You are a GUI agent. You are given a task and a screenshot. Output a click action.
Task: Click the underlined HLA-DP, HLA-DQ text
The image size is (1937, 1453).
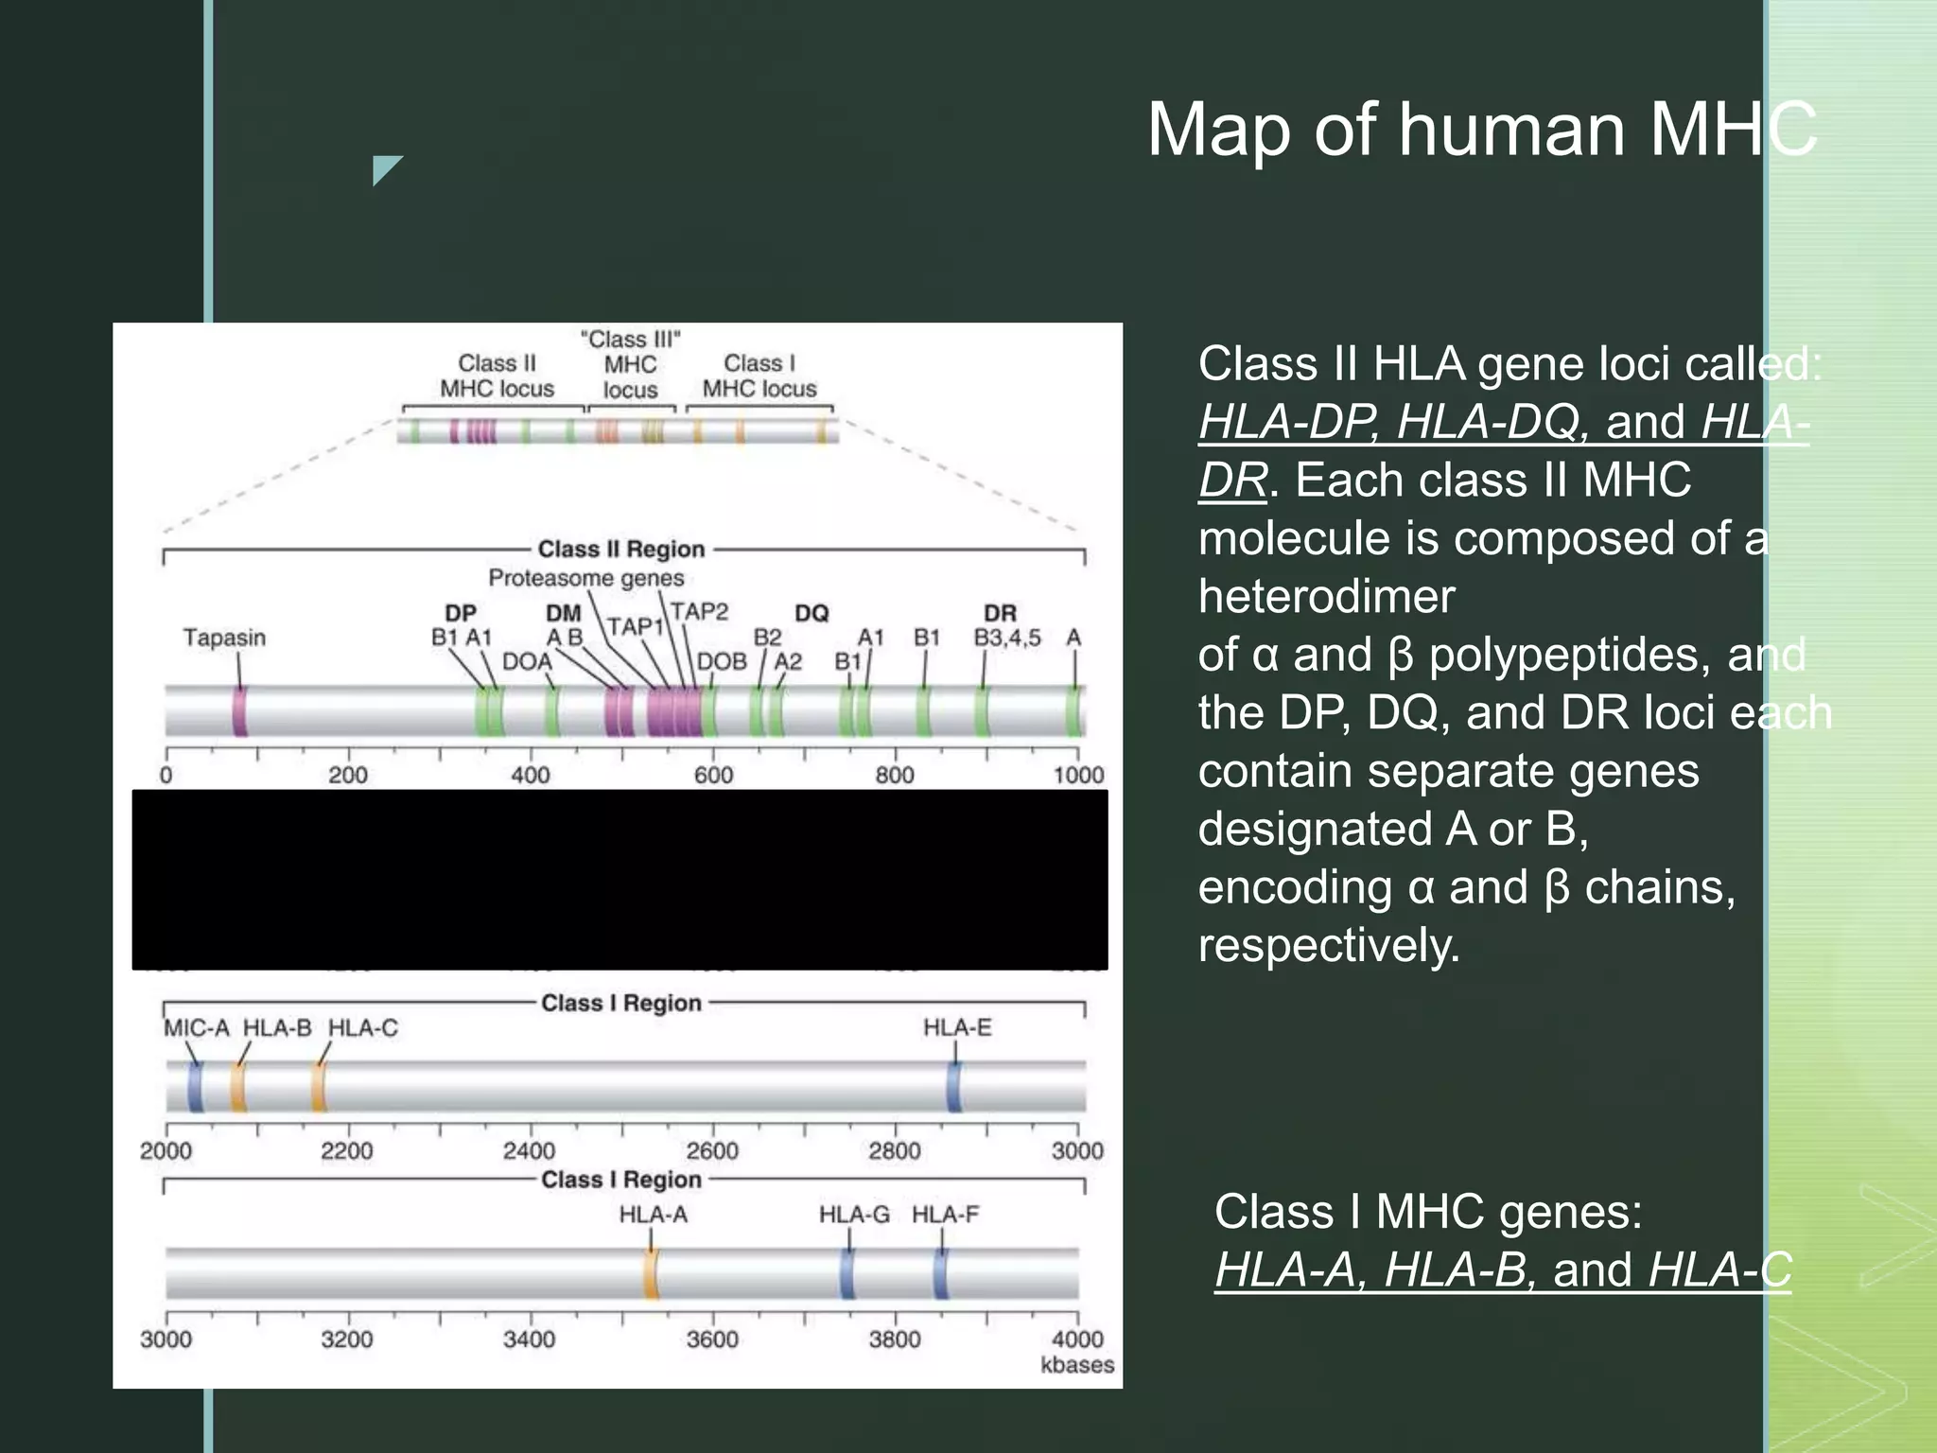coord(1394,422)
